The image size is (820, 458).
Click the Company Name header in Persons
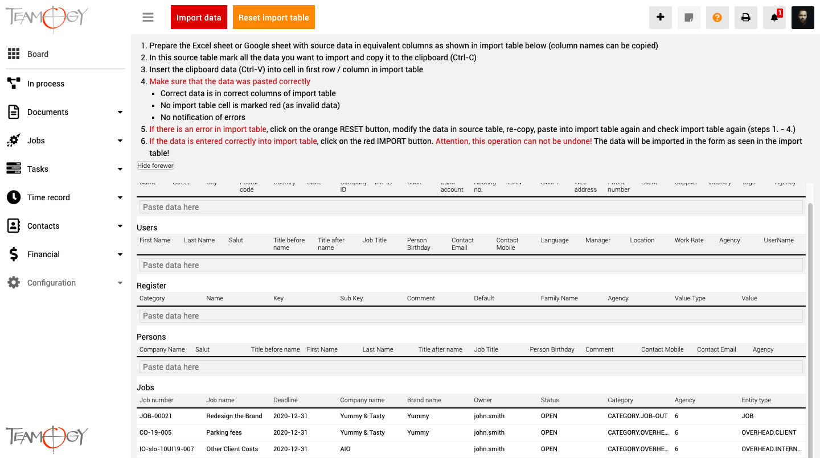click(x=162, y=349)
